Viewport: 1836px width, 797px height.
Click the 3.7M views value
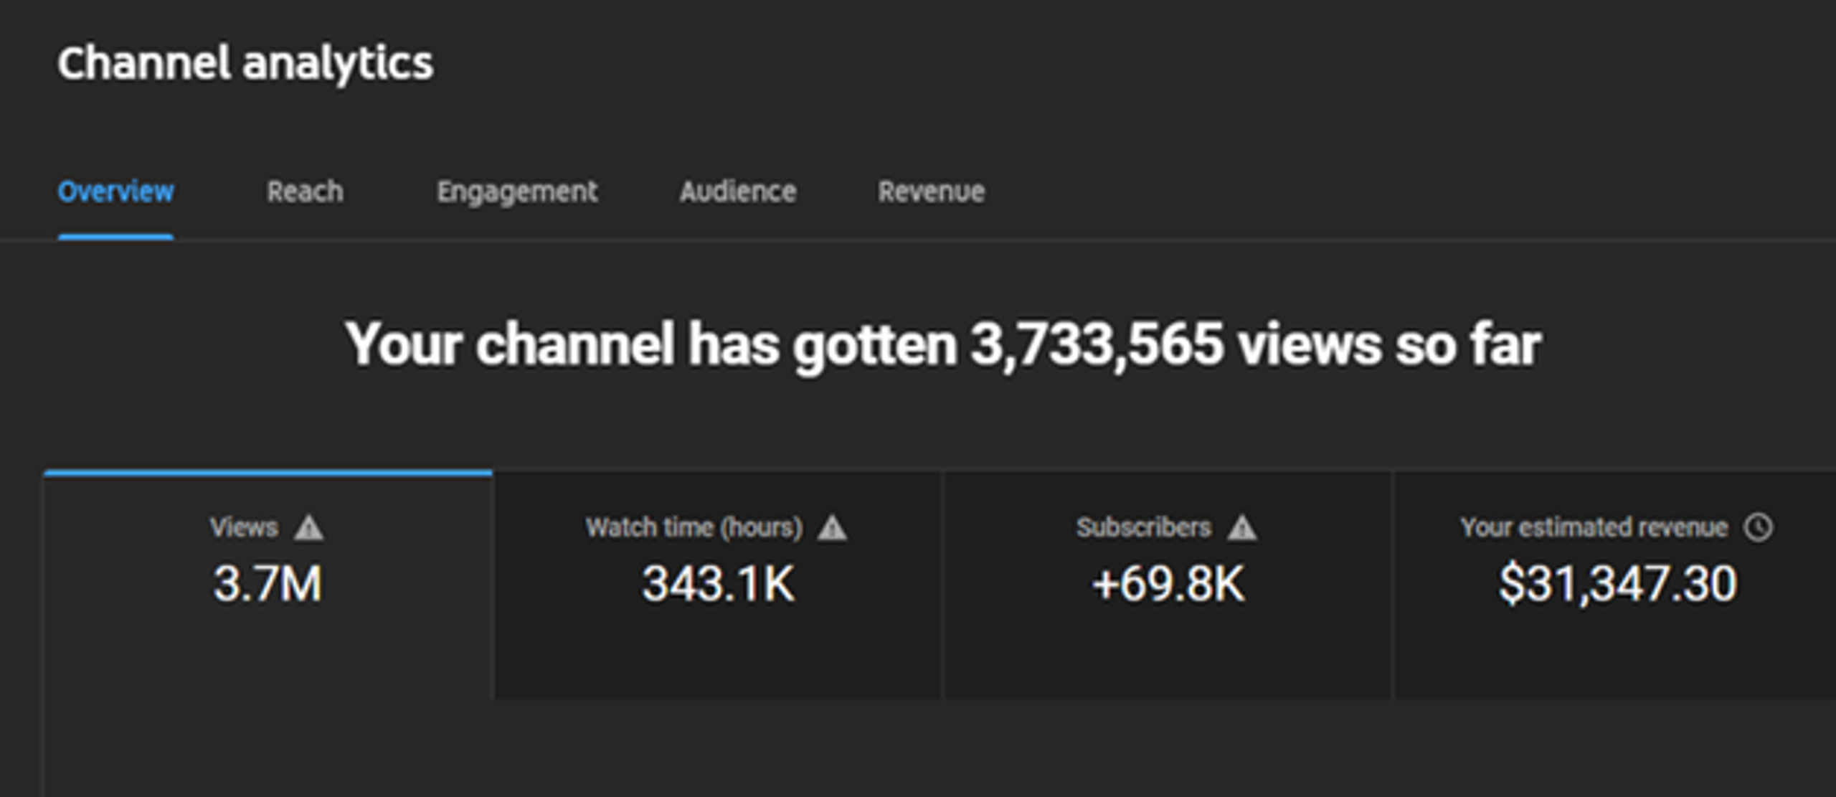click(x=268, y=583)
